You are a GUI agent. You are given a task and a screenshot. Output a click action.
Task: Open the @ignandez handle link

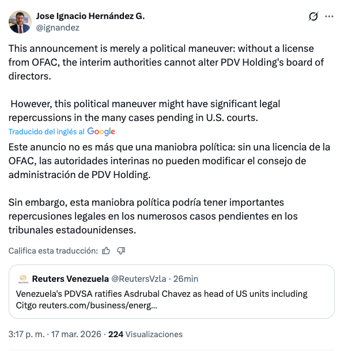click(x=58, y=28)
